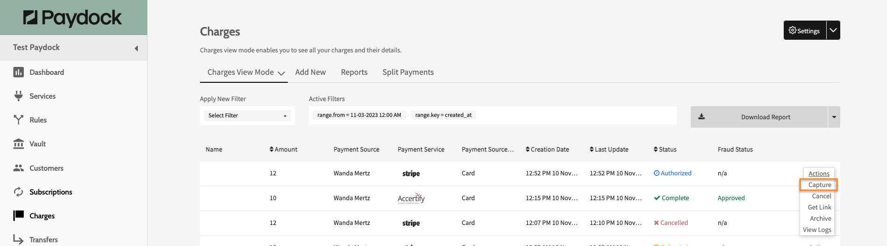
Task: Click the range.key = created_at filter chip
Action: click(443, 115)
